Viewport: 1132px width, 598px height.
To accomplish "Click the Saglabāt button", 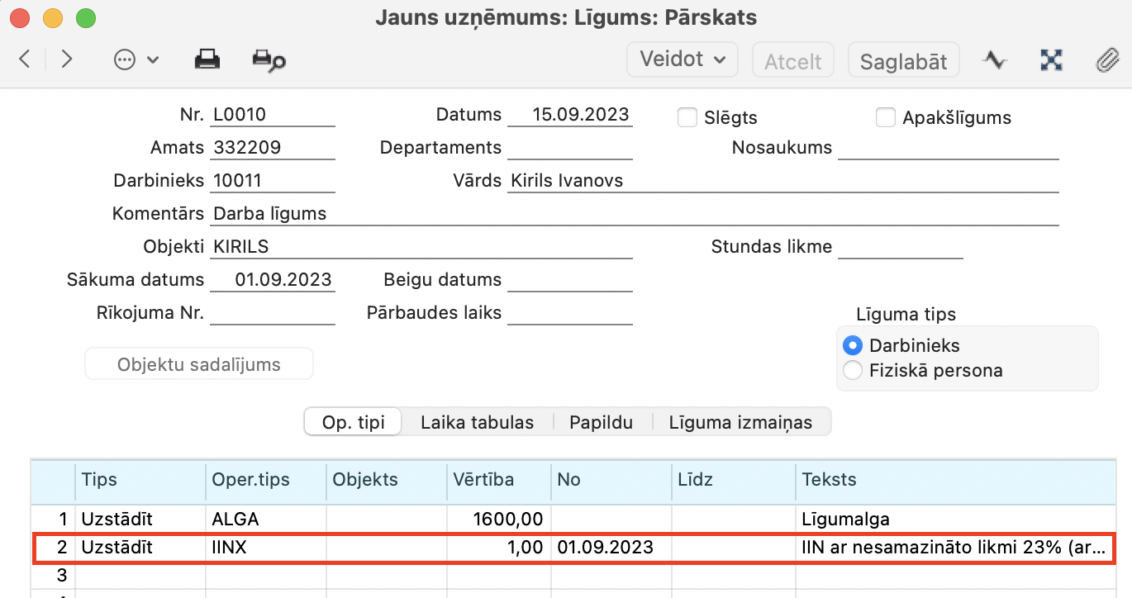I will coord(903,61).
